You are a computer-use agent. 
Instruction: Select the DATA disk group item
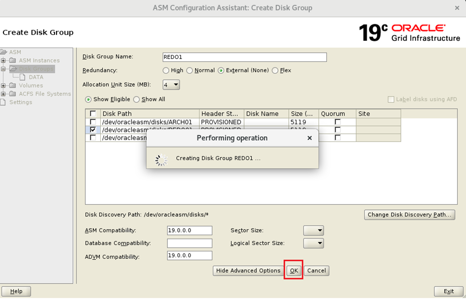[36, 77]
